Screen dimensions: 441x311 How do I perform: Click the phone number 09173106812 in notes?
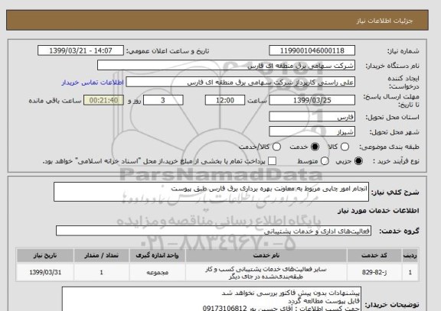225,308
